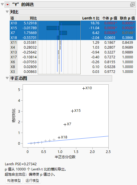Click the Lenth PSE=0.27342 text
Viewport: 137px width, 185px height.
[x=21, y=164]
